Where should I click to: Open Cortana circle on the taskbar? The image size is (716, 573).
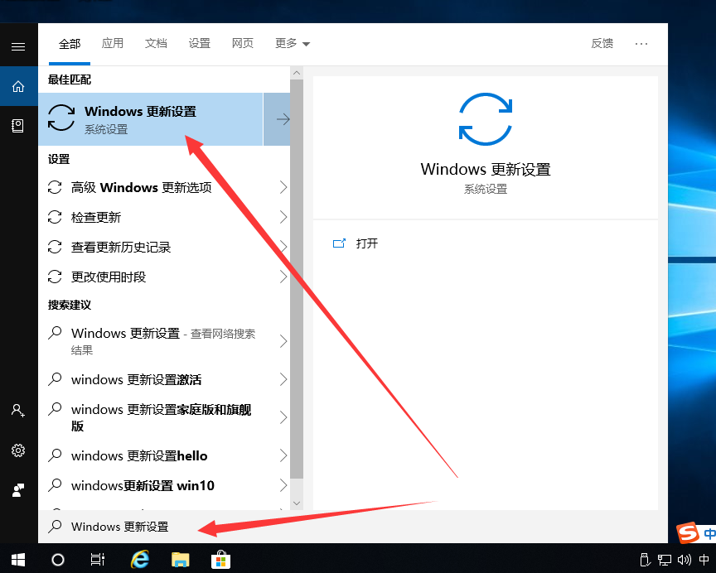click(x=58, y=560)
